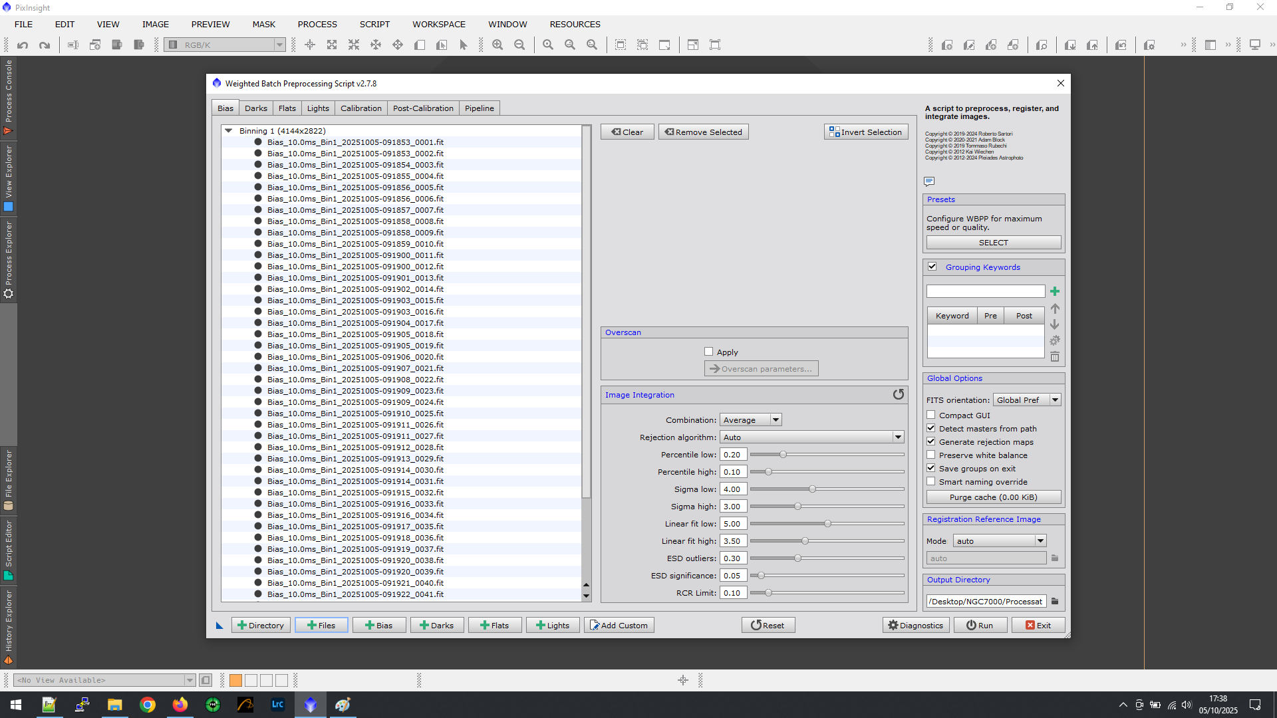The height and width of the screenshot is (718, 1277).
Task: Collapse the Binning 1 tree group
Action: pos(229,131)
